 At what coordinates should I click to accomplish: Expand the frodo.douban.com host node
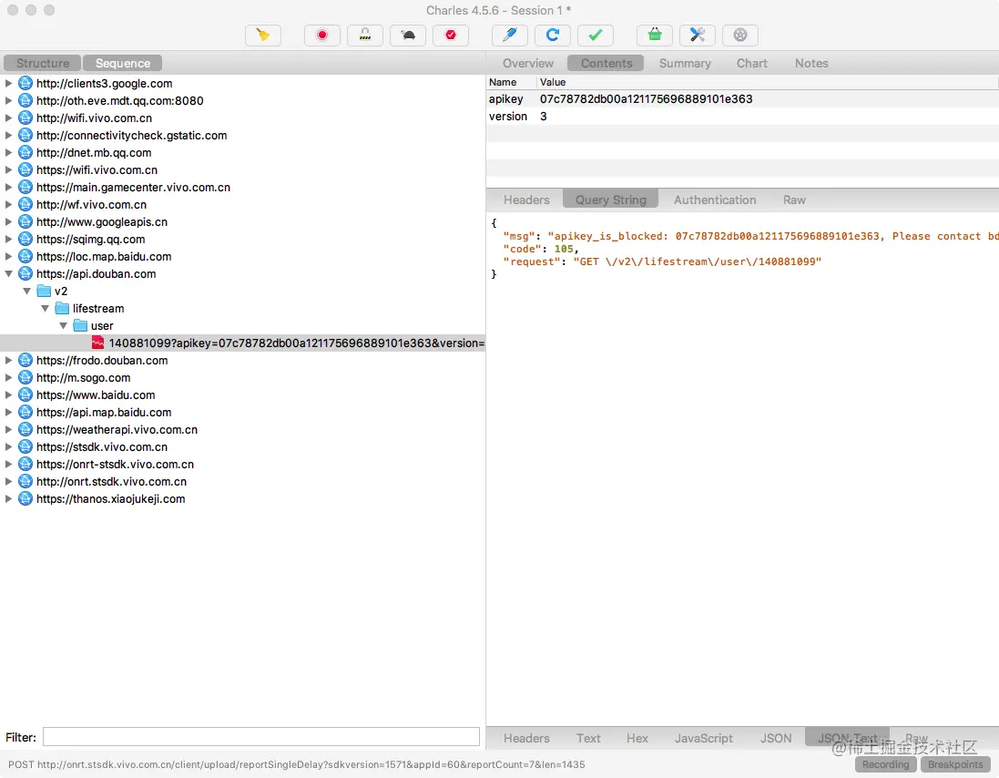tap(8, 360)
